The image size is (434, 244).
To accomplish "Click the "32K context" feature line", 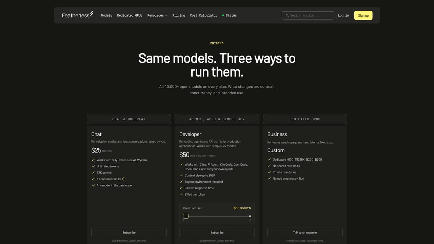I will [105, 173].
